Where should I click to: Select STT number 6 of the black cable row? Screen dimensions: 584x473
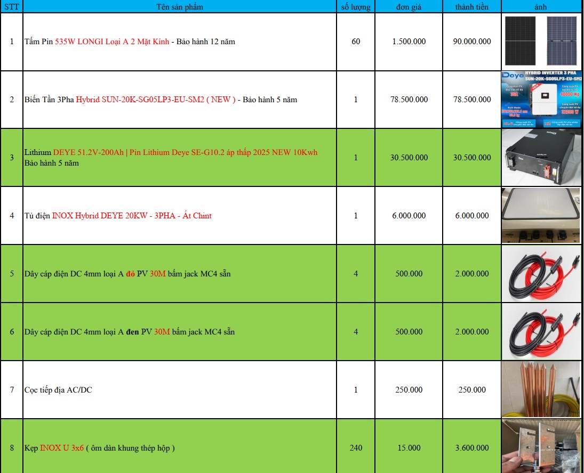12,332
